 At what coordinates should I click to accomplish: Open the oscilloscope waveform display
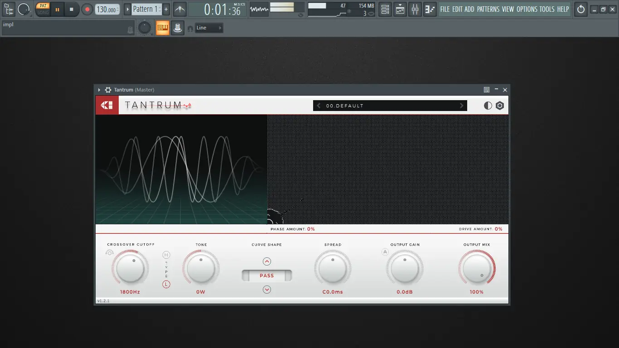tap(259, 9)
